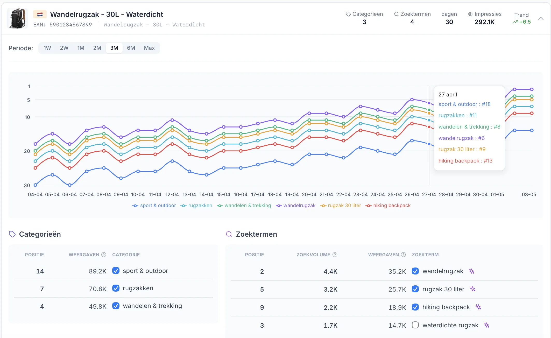Click the Netherlands flag icon
This screenshot has height=338, width=551.
pos(40,14)
